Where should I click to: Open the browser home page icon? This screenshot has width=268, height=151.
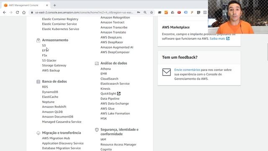[24, 12]
